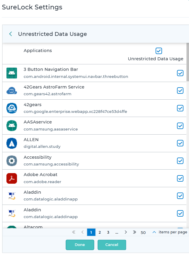Uncheck data usage for ALLEN

[180, 143]
